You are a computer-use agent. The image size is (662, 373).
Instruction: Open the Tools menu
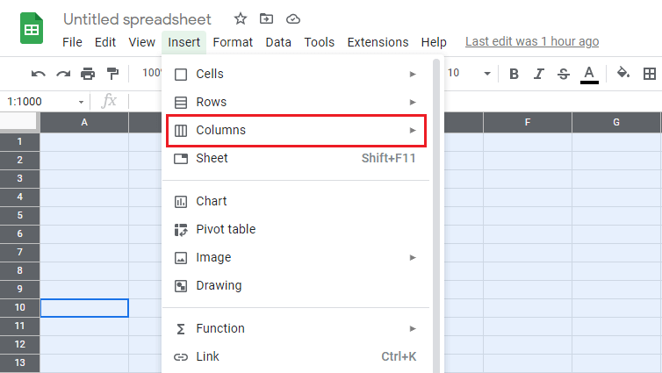pyautogui.click(x=320, y=42)
